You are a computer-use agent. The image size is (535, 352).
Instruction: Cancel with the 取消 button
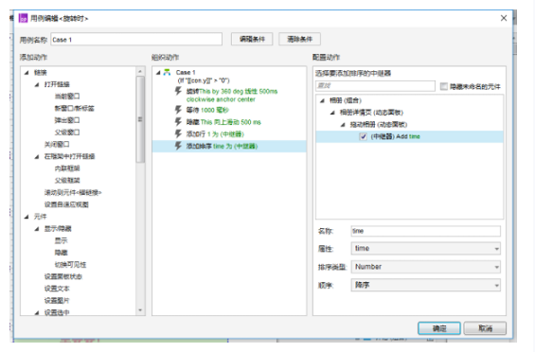485,328
